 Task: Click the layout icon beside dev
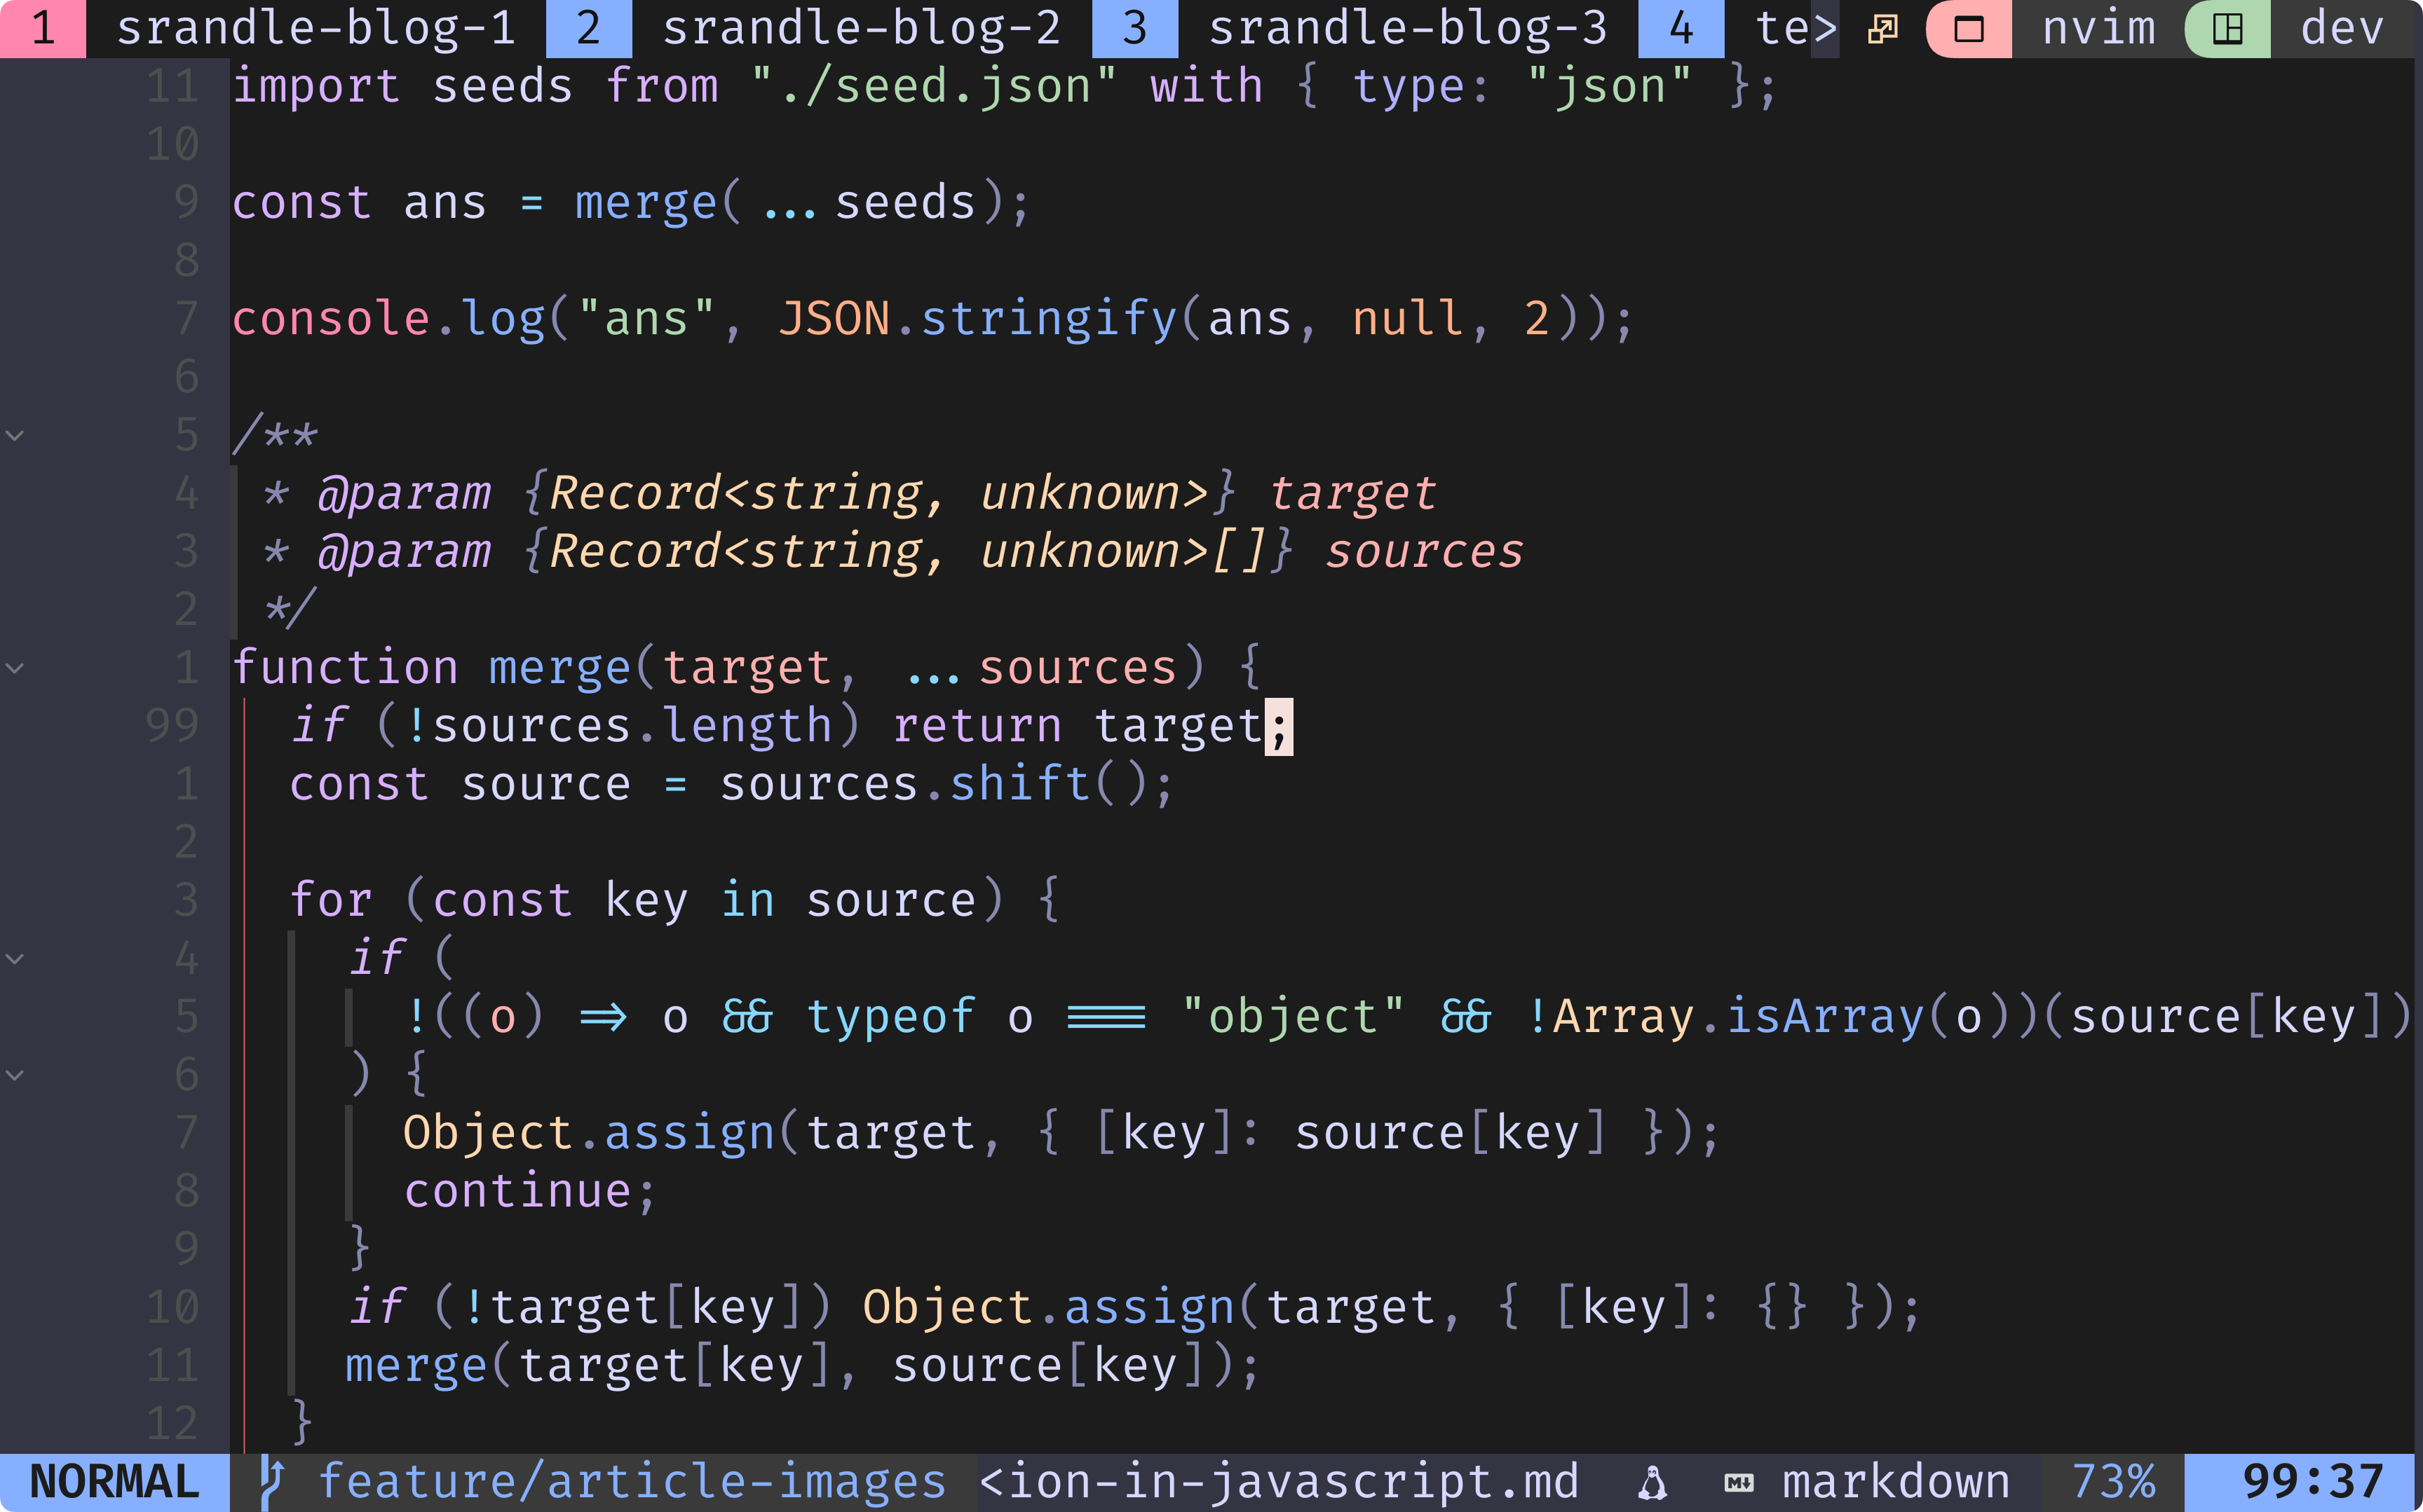[x=2227, y=29]
